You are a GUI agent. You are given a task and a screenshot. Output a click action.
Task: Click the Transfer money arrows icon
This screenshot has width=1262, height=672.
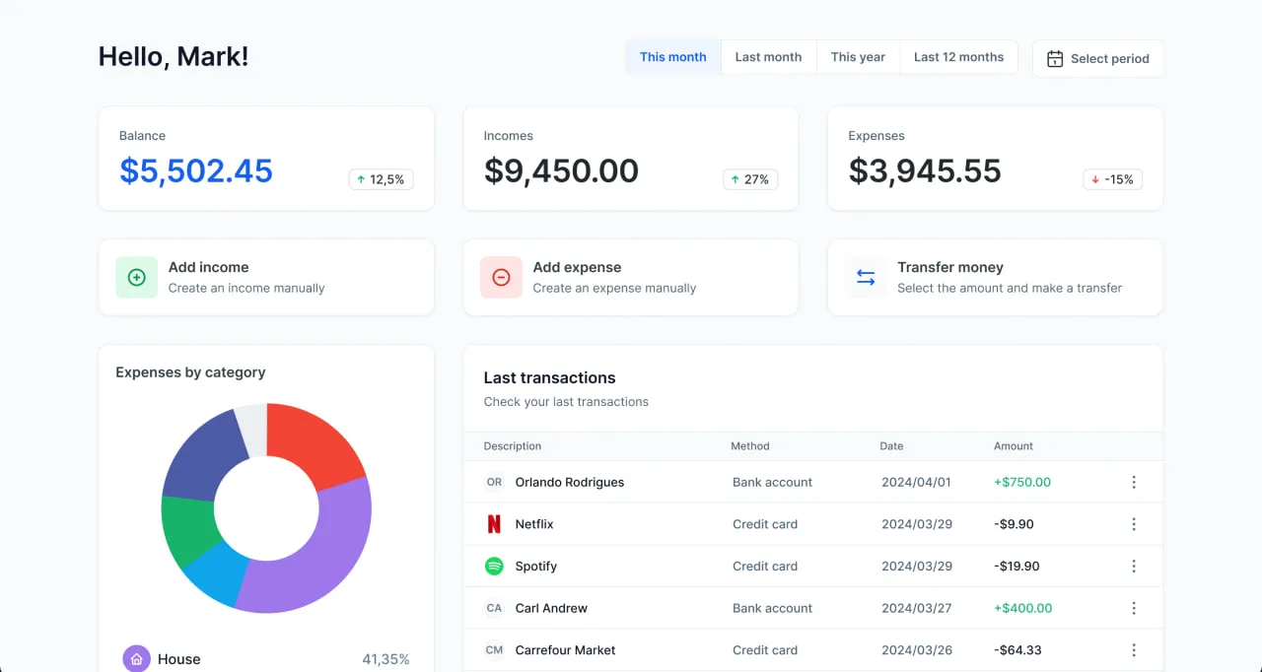click(x=866, y=278)
